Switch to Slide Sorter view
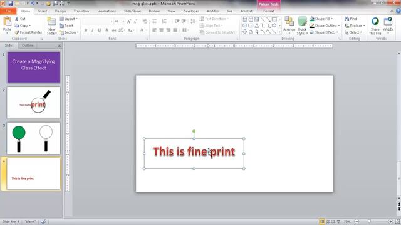 [x=328, y=222]
